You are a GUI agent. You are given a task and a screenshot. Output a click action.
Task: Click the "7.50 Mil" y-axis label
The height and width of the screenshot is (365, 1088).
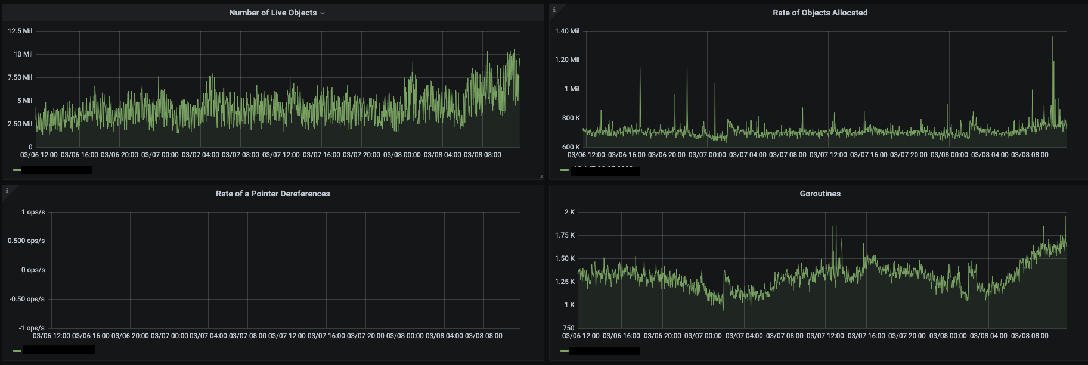[x=20, y=77]
